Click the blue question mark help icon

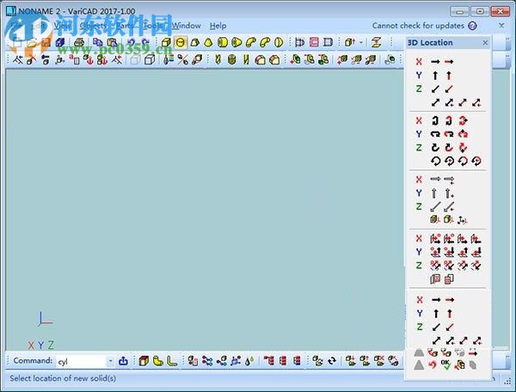tap(472, 26)
